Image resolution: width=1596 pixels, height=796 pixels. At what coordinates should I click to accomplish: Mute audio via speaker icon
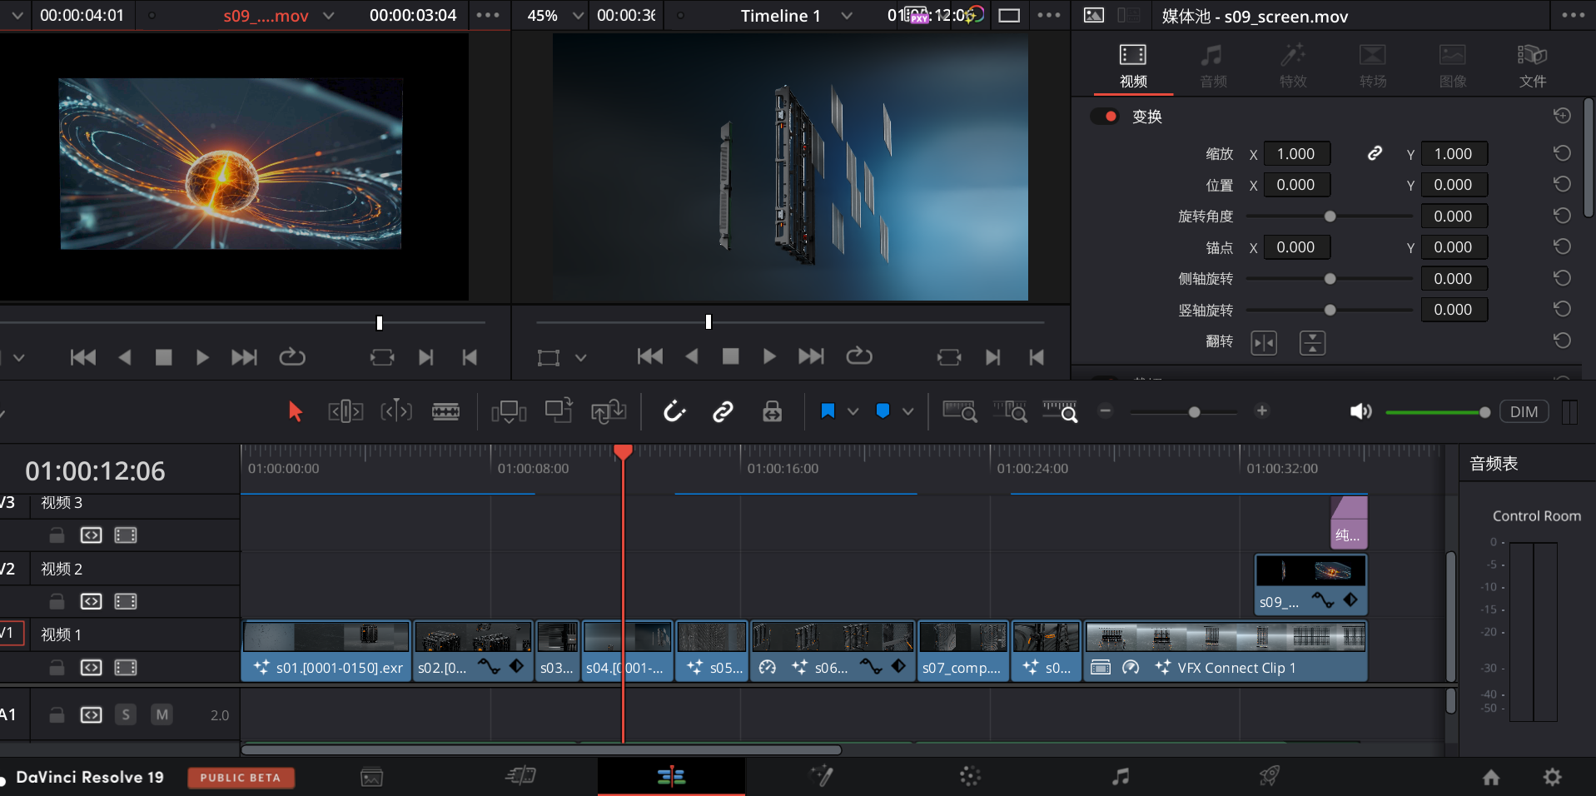pos(1360,411)
